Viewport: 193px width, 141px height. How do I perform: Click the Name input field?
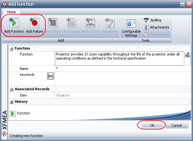(122, 68)
